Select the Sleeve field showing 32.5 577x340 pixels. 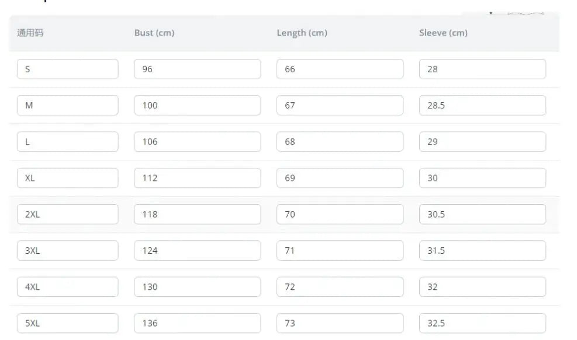tap(482, 323)
